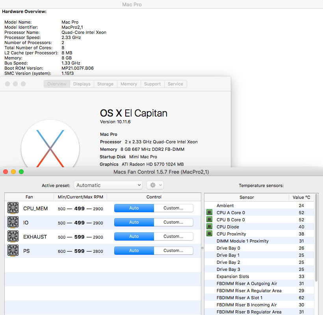The image size is (323, 315).
Task: Select the Drive Bay 1 sensor row
Action: coord(259,255)
